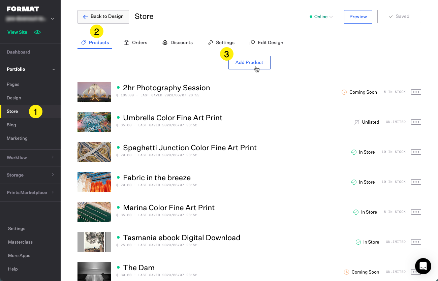Image resolution: width=438 pixels, height=281 pixels.
Task: Go back using Back to Design button
Action: [x=103, y=17]
